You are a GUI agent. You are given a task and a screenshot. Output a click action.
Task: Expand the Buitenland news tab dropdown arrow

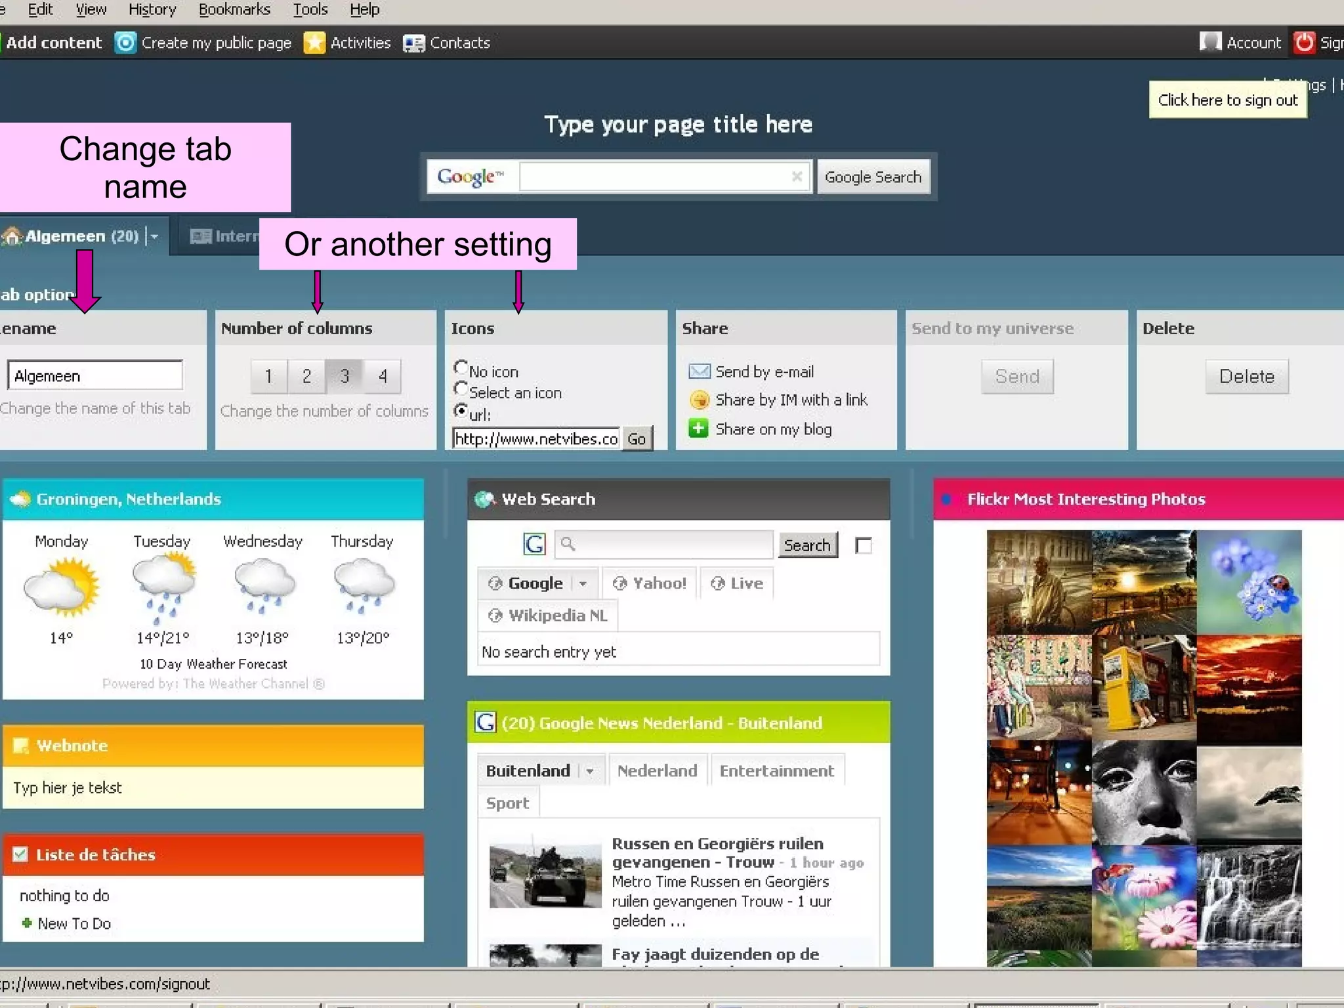pos(590,771)
